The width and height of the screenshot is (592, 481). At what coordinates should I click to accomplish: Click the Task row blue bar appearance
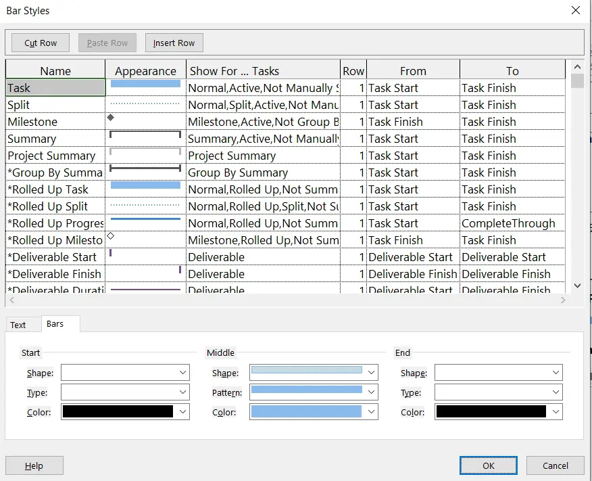(145, 83)
